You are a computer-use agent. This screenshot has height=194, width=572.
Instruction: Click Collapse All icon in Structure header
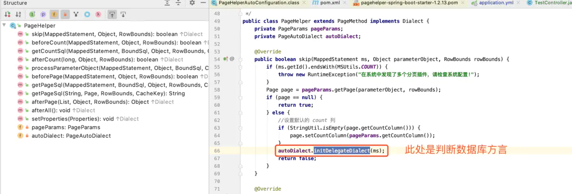click(179, 3)
